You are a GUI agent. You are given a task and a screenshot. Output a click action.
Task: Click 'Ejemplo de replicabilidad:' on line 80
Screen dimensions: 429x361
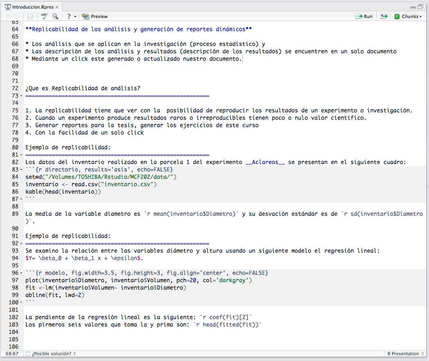pos(68,147)
